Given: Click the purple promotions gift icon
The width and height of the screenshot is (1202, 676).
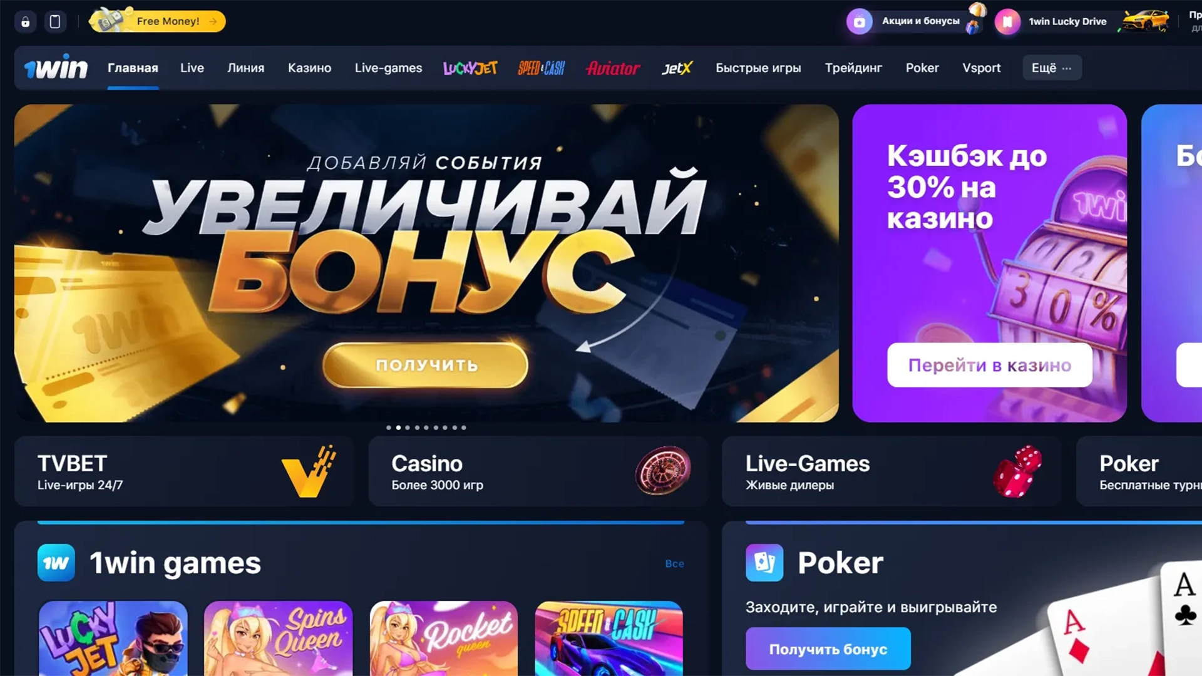Looking at the screenshot, I should click(x=860, y=22).
